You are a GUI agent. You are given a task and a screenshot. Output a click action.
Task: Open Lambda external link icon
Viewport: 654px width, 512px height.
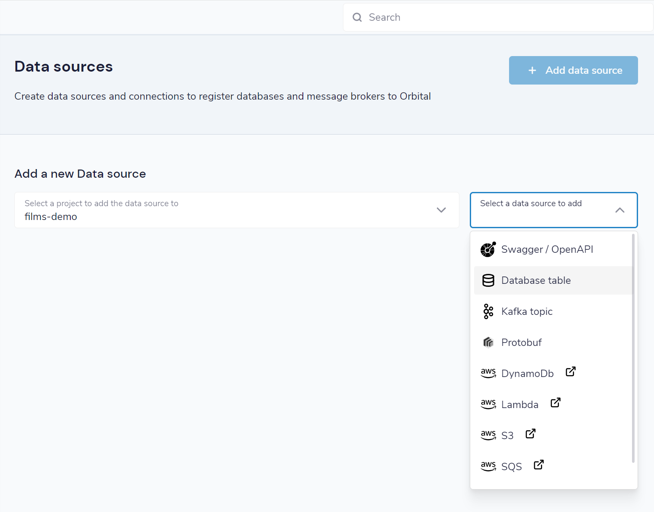555,402
